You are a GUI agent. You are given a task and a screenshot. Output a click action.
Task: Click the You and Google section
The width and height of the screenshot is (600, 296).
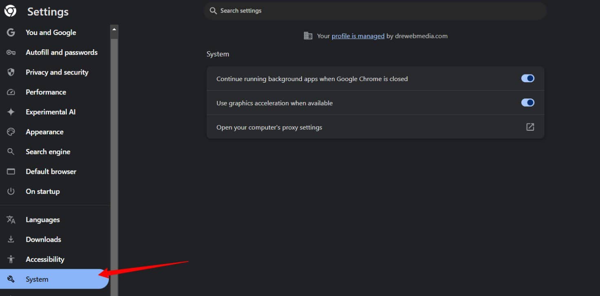(x=51, y=33)
